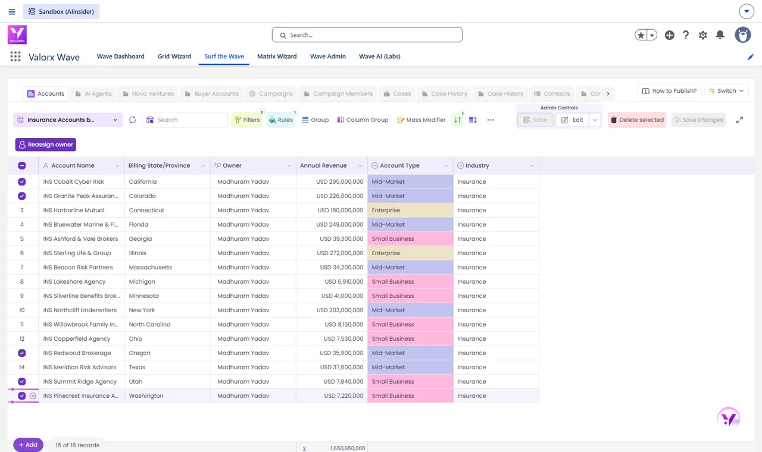Screen dimensions: 762x452
Task: Expand the favorites list dropdown arrow
Action: coord(652,36)
